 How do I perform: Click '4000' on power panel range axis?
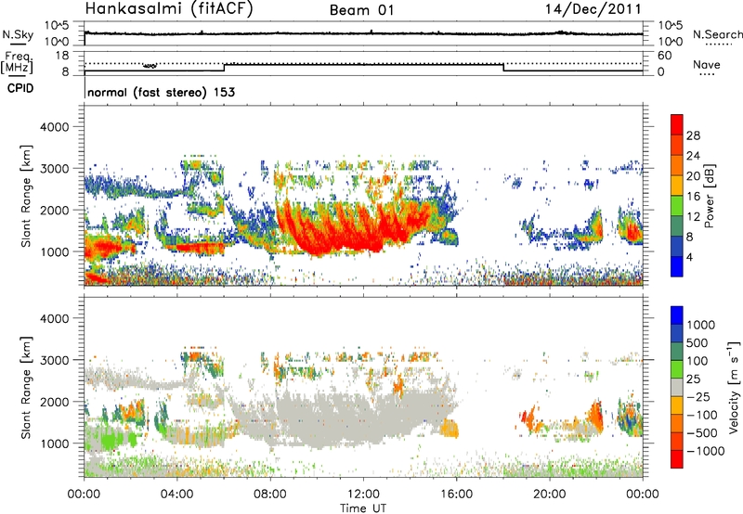pos(54,127)
